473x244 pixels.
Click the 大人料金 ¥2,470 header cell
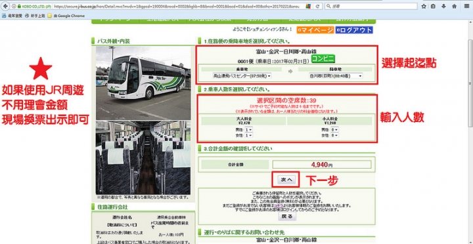pos(244,121)
